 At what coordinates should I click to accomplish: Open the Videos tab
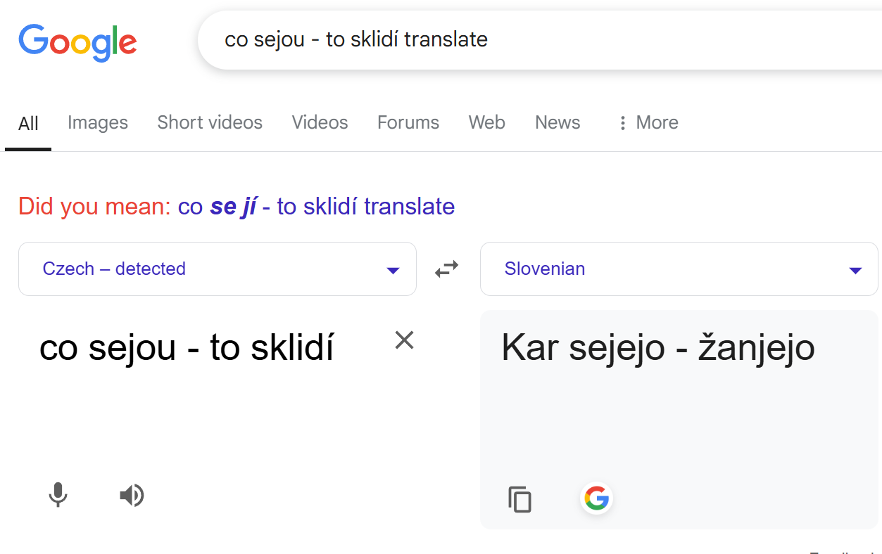[x=320, y=122]
